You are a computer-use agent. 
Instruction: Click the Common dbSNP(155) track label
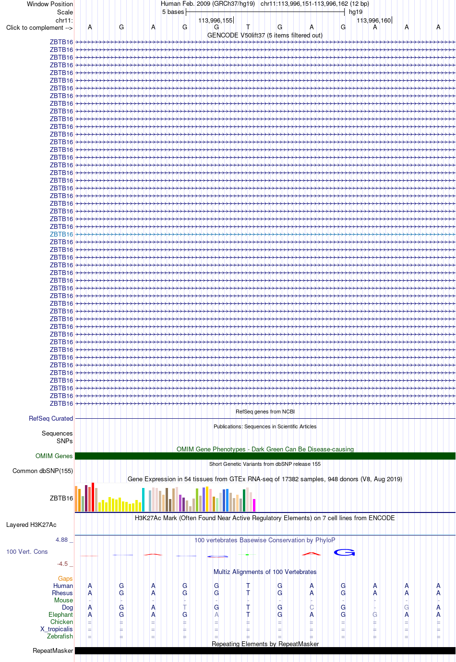43,471
